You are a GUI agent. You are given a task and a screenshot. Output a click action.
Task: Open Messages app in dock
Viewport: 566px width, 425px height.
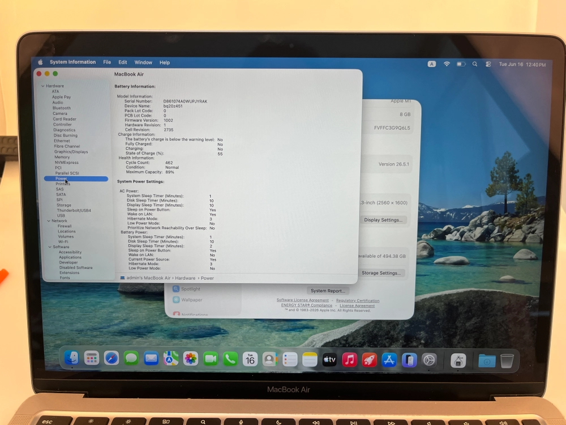tap(131, 359)
